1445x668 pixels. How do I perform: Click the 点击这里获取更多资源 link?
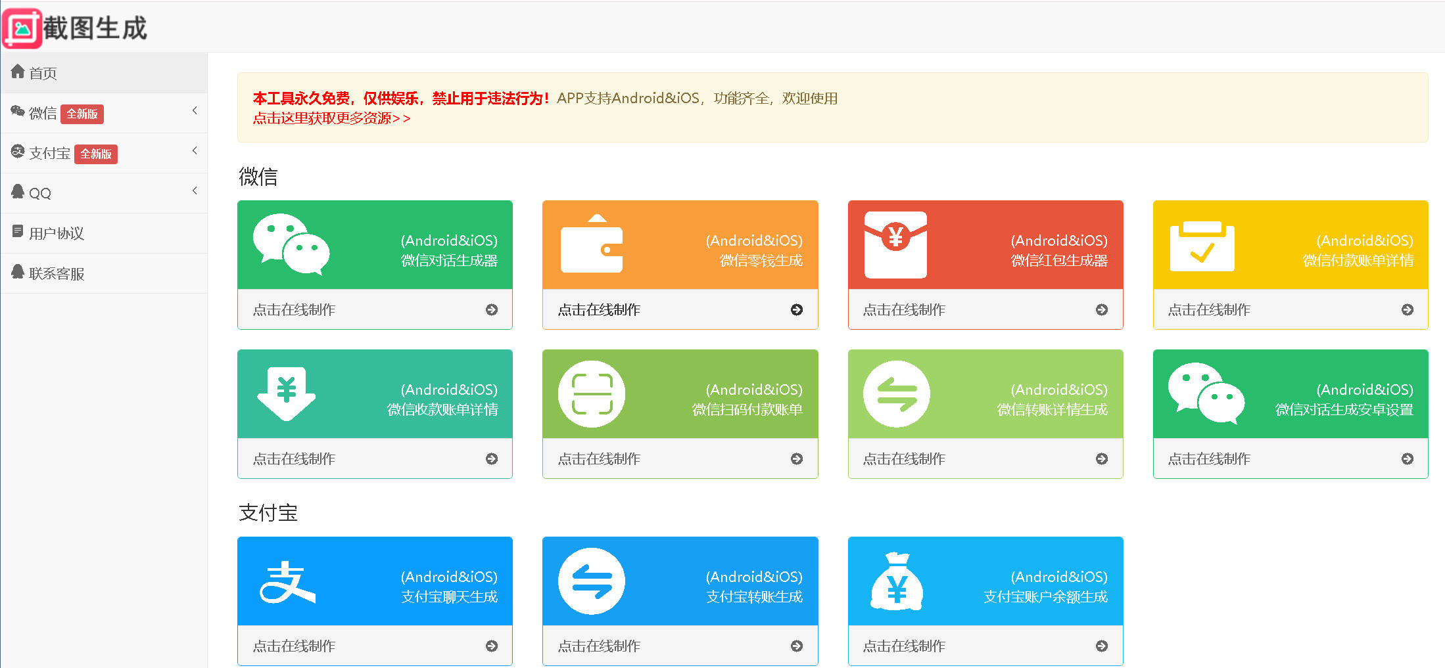331,118
